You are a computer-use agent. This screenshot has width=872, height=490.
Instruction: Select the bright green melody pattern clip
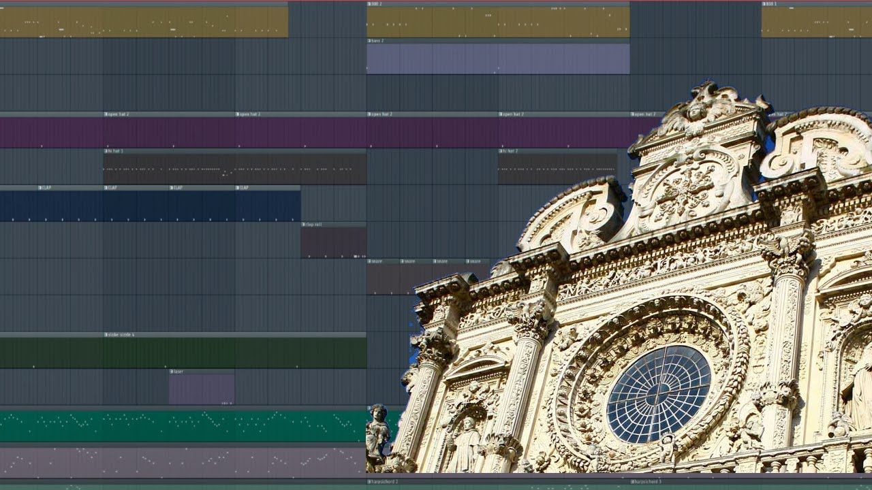(x=183, y=426)
